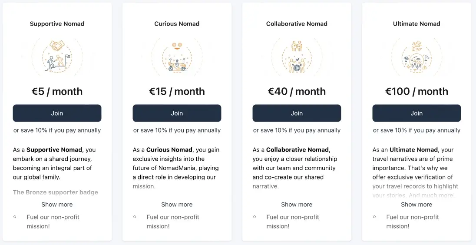Join the €15 Curious Nomad plan
This screenshot has height=245, width=476.
[x=177, y=113]
